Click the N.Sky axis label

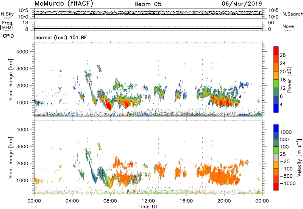pyautogui.click(x=7, y=14)
